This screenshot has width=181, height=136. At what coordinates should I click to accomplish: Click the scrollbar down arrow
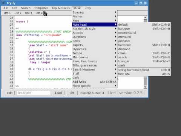tap(145, 87)
